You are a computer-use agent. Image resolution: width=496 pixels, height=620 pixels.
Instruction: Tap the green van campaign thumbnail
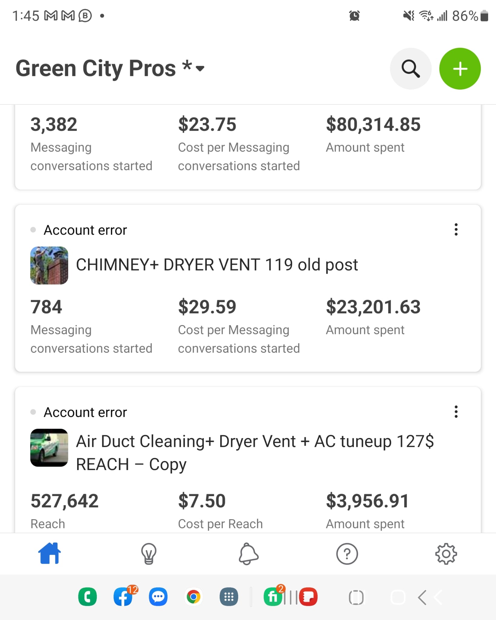coord(49,447)
